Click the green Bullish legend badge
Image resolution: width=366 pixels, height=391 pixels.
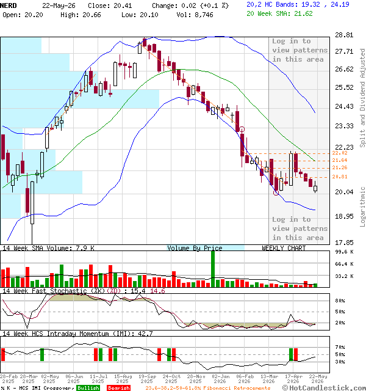(x=88, y=388)
